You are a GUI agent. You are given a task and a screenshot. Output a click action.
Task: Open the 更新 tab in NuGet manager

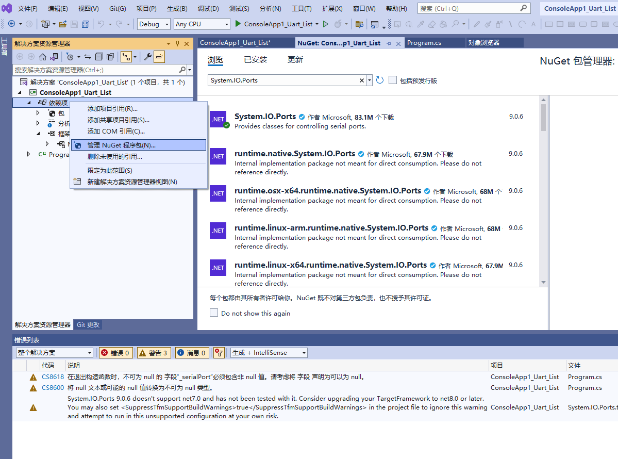pyautogui.click(x=295, y=59)
